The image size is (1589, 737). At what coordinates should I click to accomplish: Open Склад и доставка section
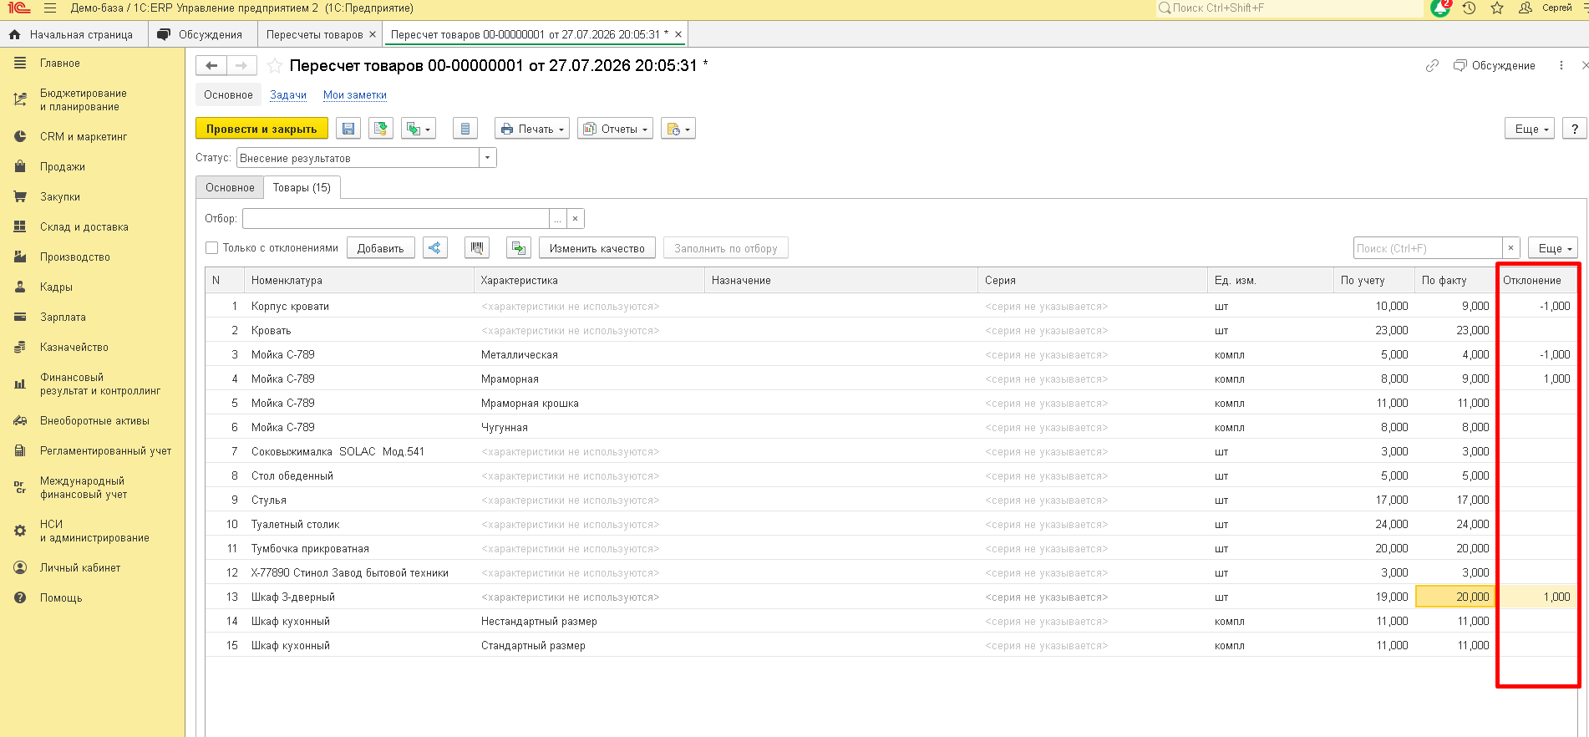84,227
